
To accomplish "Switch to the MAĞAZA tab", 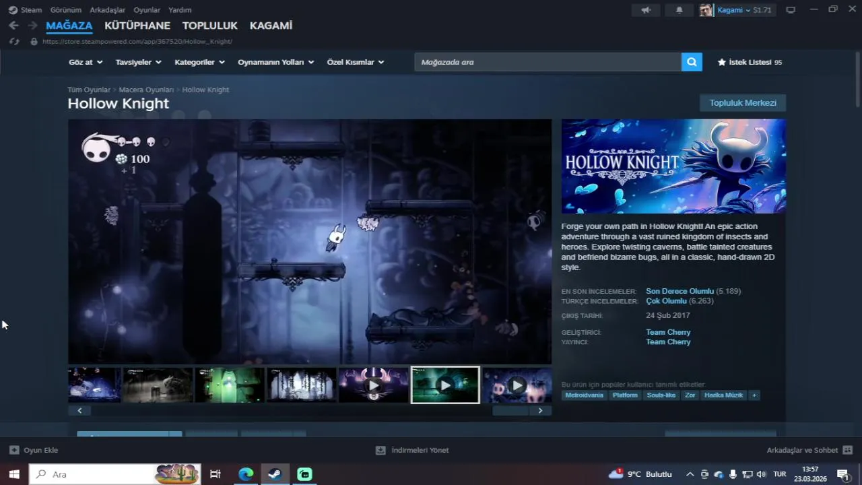I will pos(69,26).
